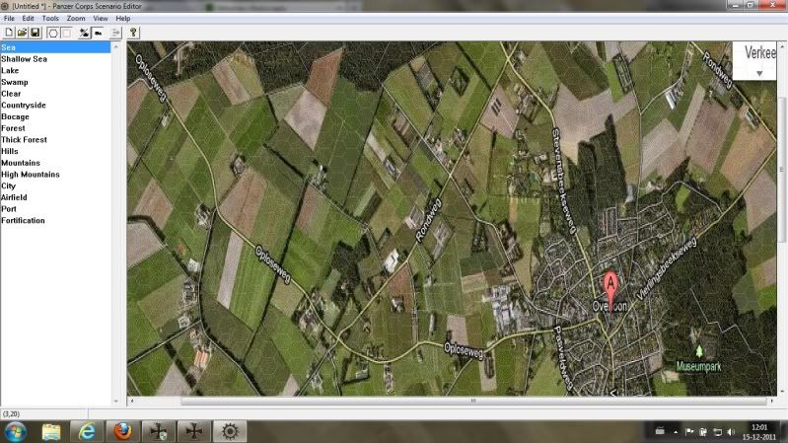This screenshot has height=443, width=788.
Task: Show hidden system tray icons arrow
Action: tap(676, 432)
